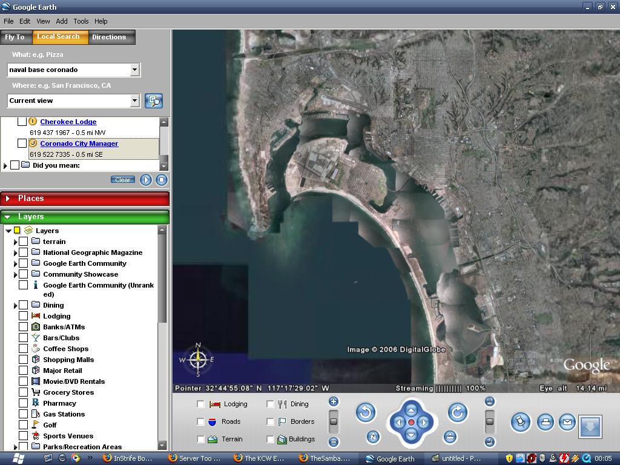Viewport: 620px width, 465px height.
Task: Check the Lodging layer in Layers tree
Action: coord(23,316)
